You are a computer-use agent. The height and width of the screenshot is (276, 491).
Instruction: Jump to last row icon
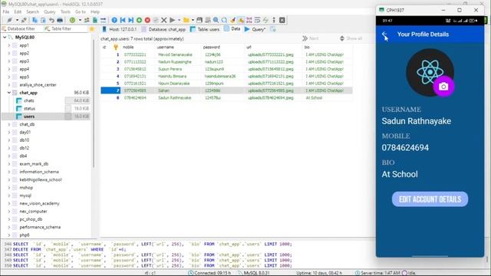click(131, 20)
